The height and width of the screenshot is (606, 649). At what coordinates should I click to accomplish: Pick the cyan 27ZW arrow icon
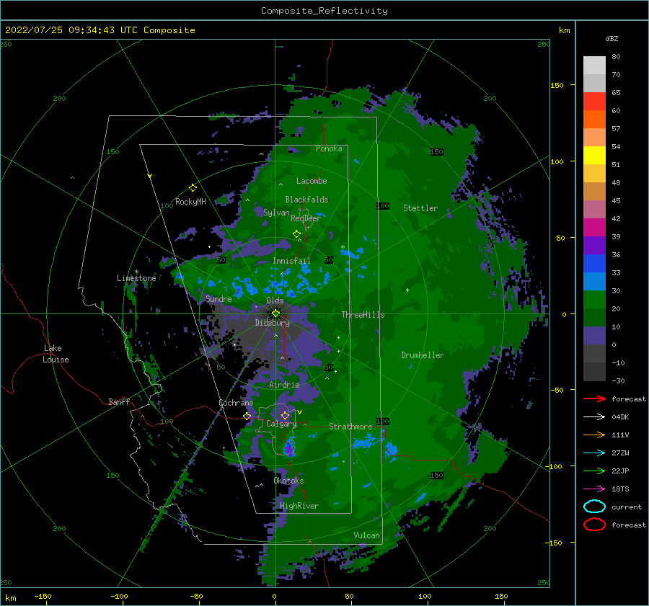click(x=594, y=453)
